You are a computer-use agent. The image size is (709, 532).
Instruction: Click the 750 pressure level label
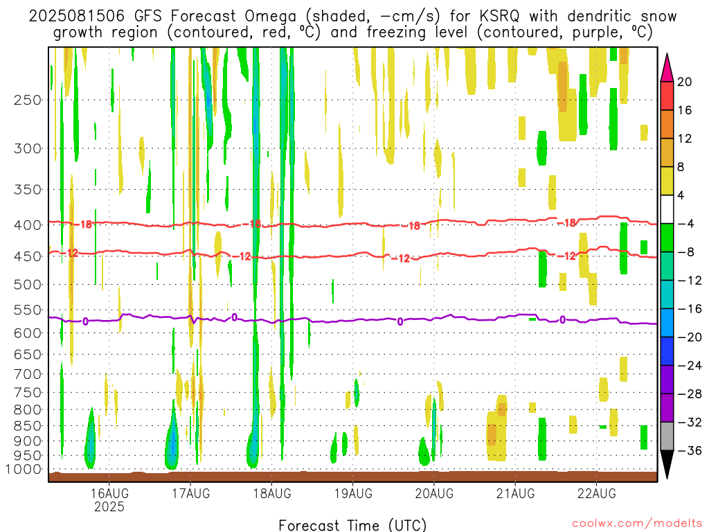tap(27, 393)
